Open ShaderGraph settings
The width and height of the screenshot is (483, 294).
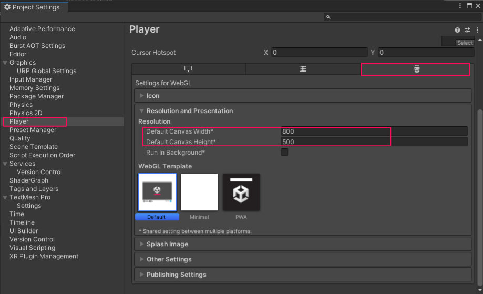[x=29, y=180]
